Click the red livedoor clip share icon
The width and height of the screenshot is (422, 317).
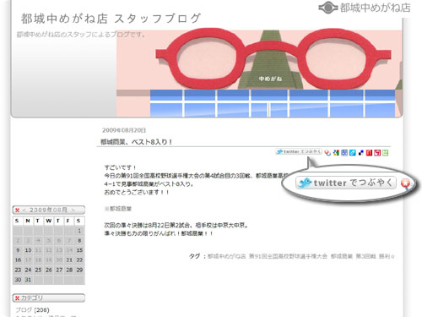(369, 153)
